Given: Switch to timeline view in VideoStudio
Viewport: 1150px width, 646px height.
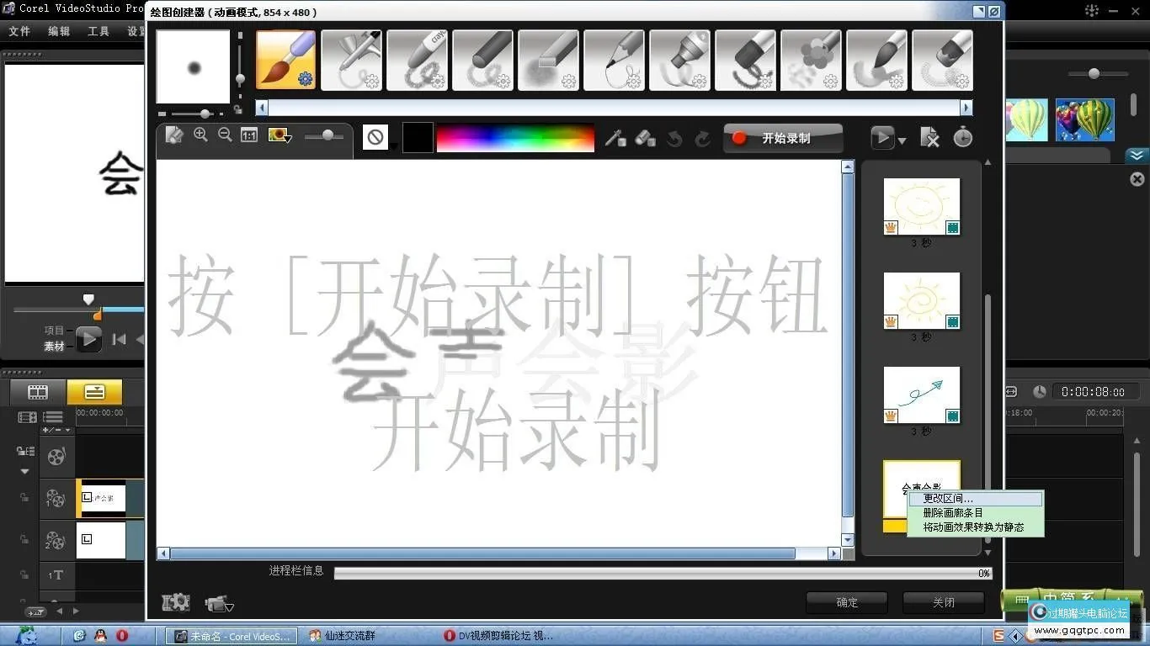Looking at the screenshot, I should pyautogui.click(x=94, y=391).
